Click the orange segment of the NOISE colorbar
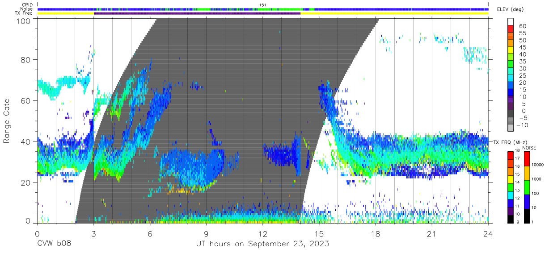The height and width of the screenshot is (253, 549). (x=527, y=173)
